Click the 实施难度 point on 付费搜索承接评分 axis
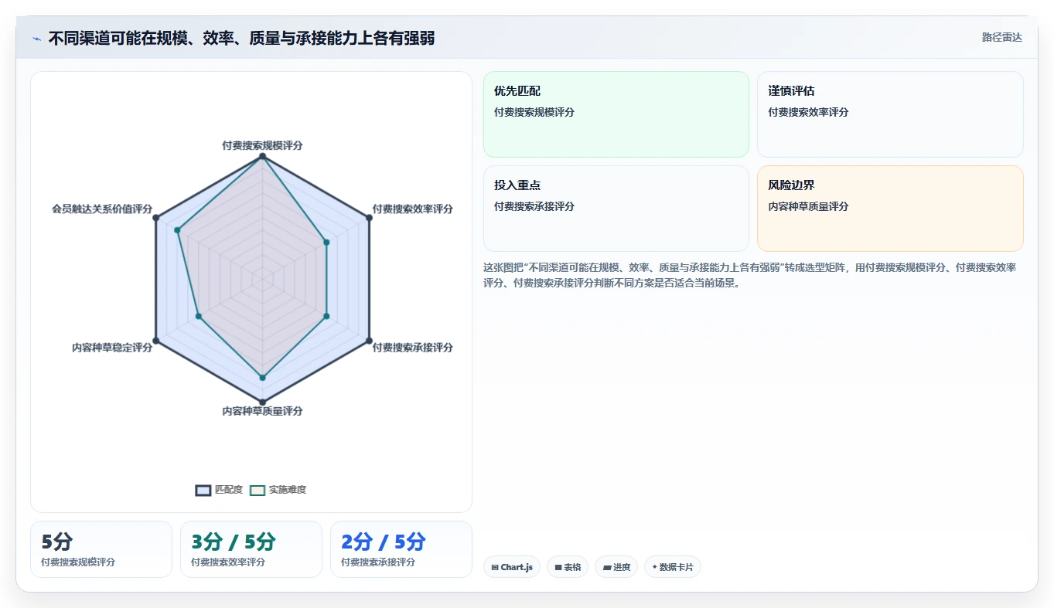This screenshot has height=608, width=1054. coord(326,316)
